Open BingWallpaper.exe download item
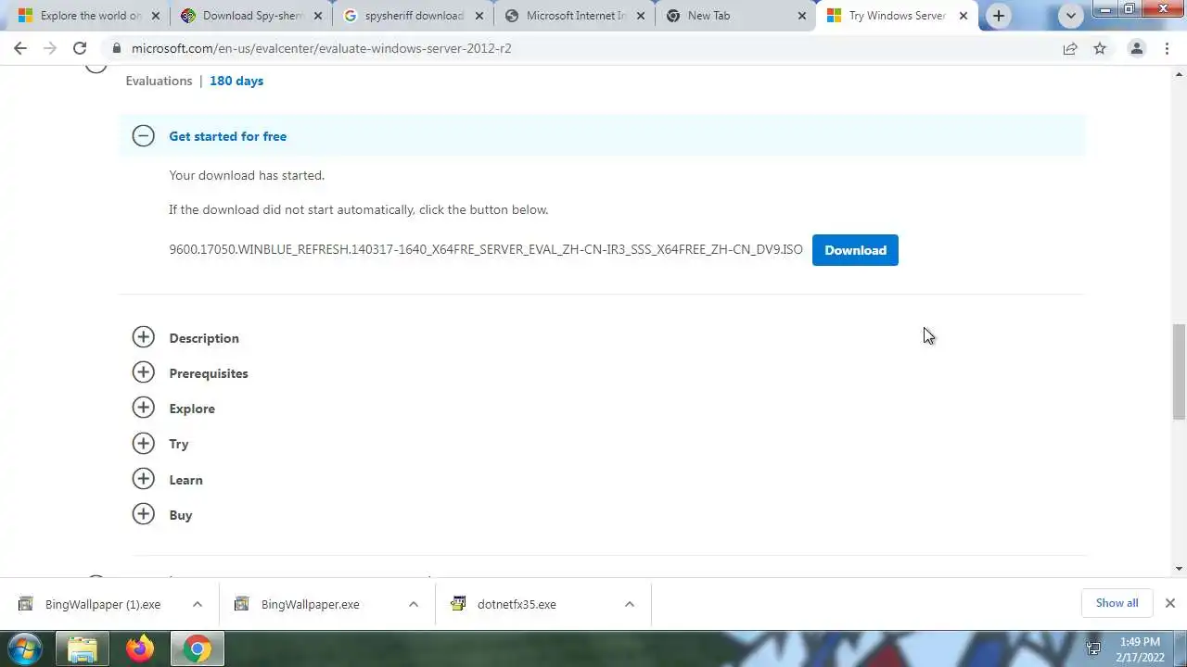Viewport: 1187px width, 667px height. pyautogui.click(x=310, y=604)
